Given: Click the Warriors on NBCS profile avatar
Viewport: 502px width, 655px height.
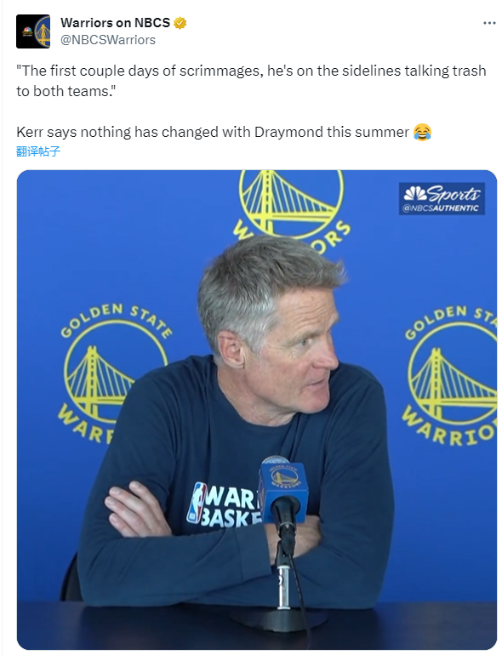Looking at the screenshot, I should coord(33,31).
